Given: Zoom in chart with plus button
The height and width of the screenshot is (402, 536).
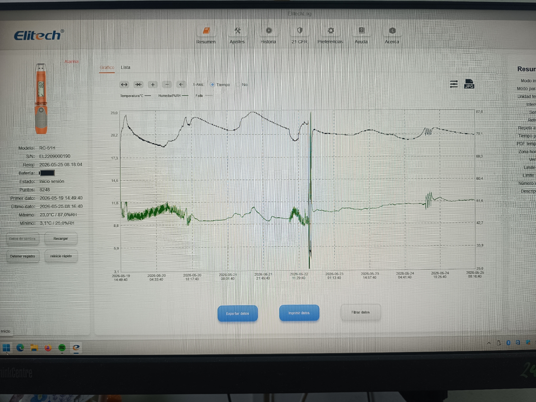Looking at the screenshot, I should point(153,85).
